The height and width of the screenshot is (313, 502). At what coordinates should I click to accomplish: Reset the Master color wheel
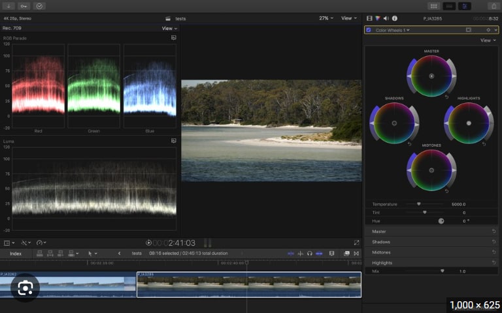pyautogui.click(x=446, y=97)
